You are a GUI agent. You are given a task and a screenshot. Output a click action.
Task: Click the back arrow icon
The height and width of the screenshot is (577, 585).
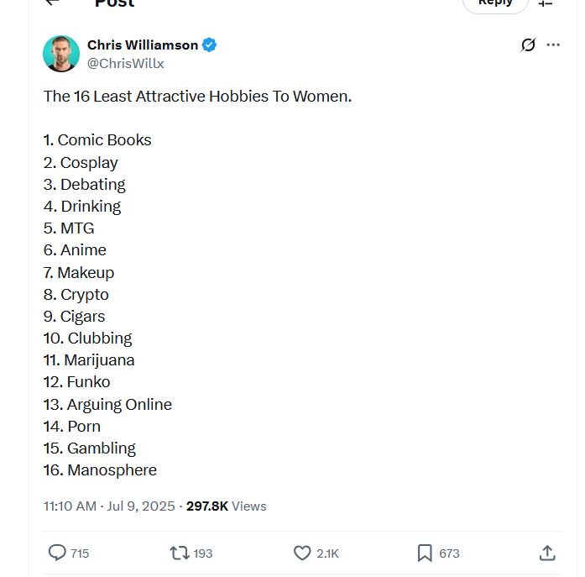pyautogui.click(x=52, y=2)
